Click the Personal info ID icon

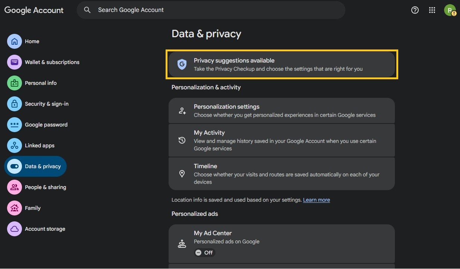15,83
